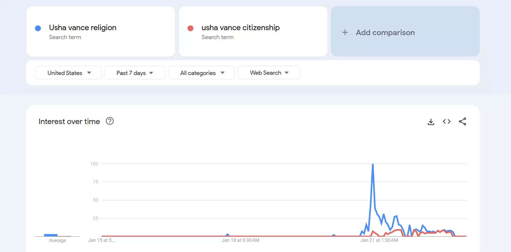Open the Interest over time help tooltip
The height and width of the screenshot is (252, 511).
pyautogui.click(x=110, y=121)
